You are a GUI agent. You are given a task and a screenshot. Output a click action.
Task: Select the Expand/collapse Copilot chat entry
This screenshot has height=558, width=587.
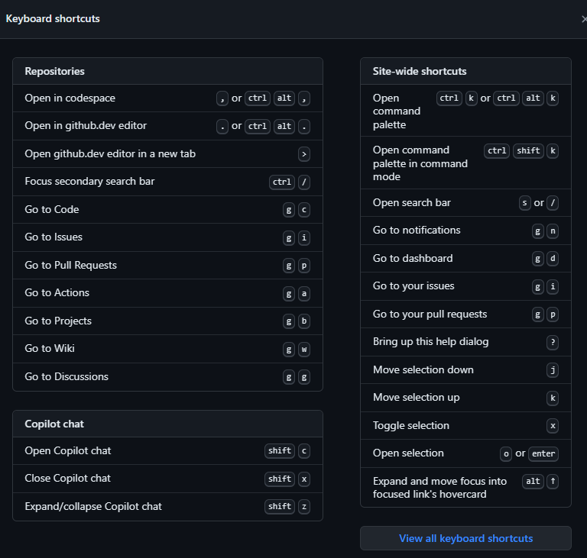(x=167, y=506)
